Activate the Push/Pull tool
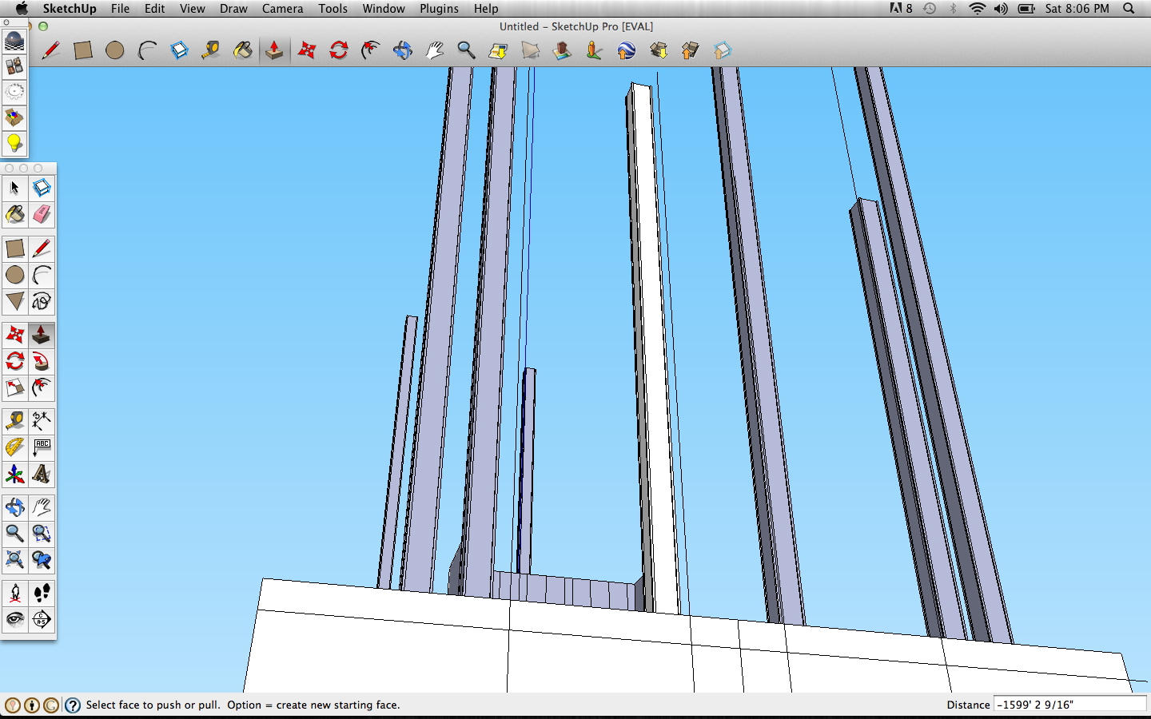This screenshot has width=1151, height=719. click(274, 50)
